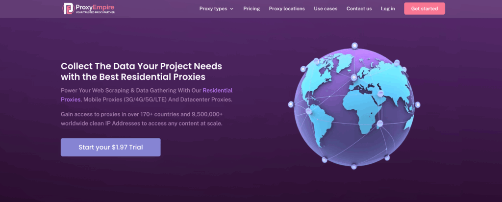Click the Log in link
502x202 pixels.
click(x=387, y=9)
